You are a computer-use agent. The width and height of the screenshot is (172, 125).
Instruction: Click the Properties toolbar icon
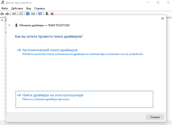(x=21, y=14)
